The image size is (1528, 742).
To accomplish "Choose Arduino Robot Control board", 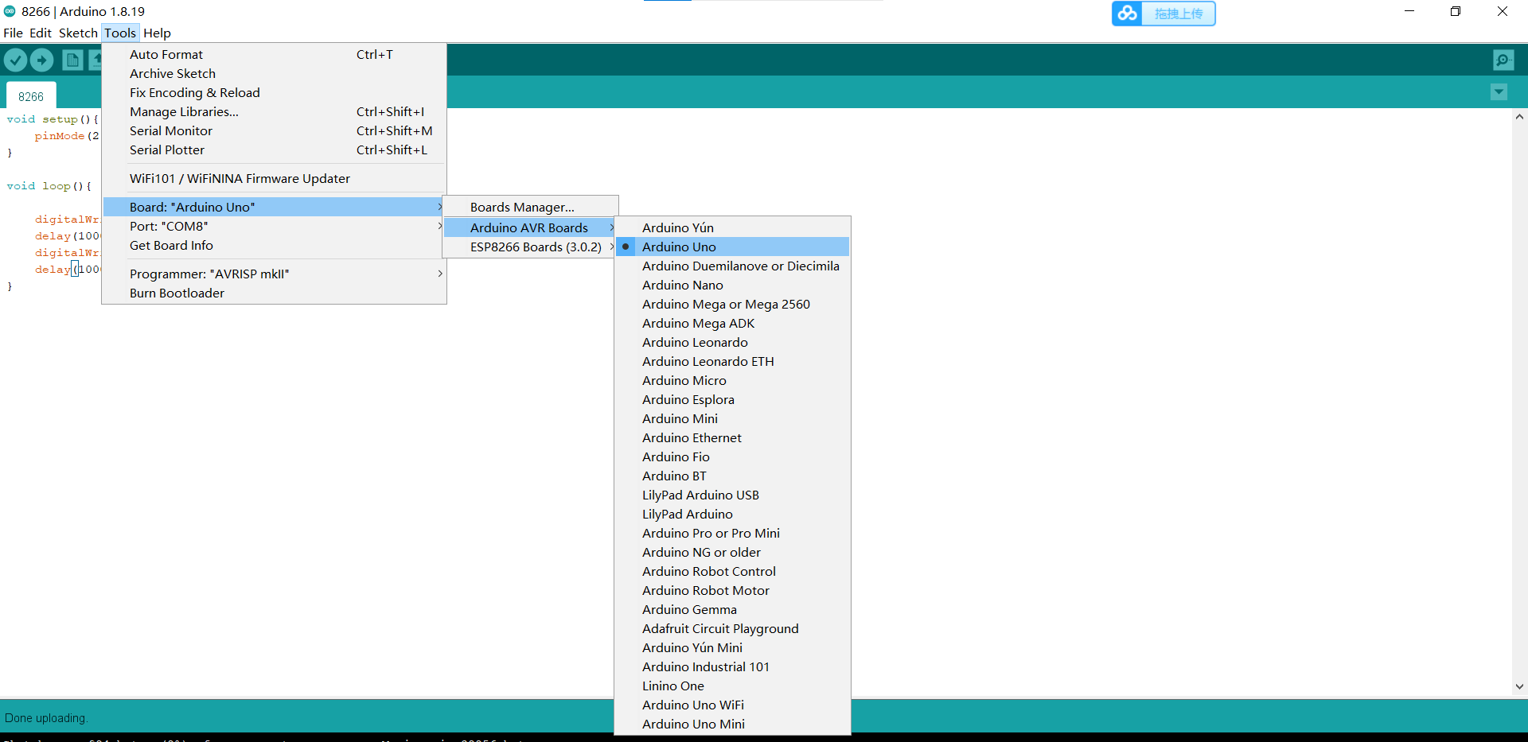I will tap(732, 571).
